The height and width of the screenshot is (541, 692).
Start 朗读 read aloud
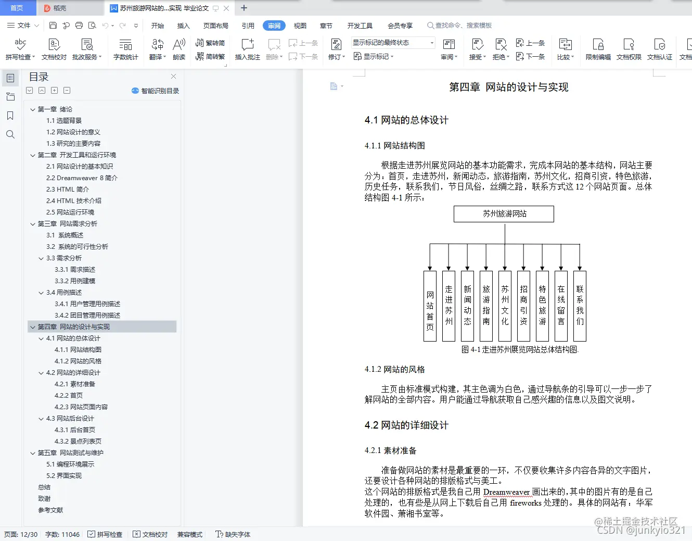click(x=178, y=49)
